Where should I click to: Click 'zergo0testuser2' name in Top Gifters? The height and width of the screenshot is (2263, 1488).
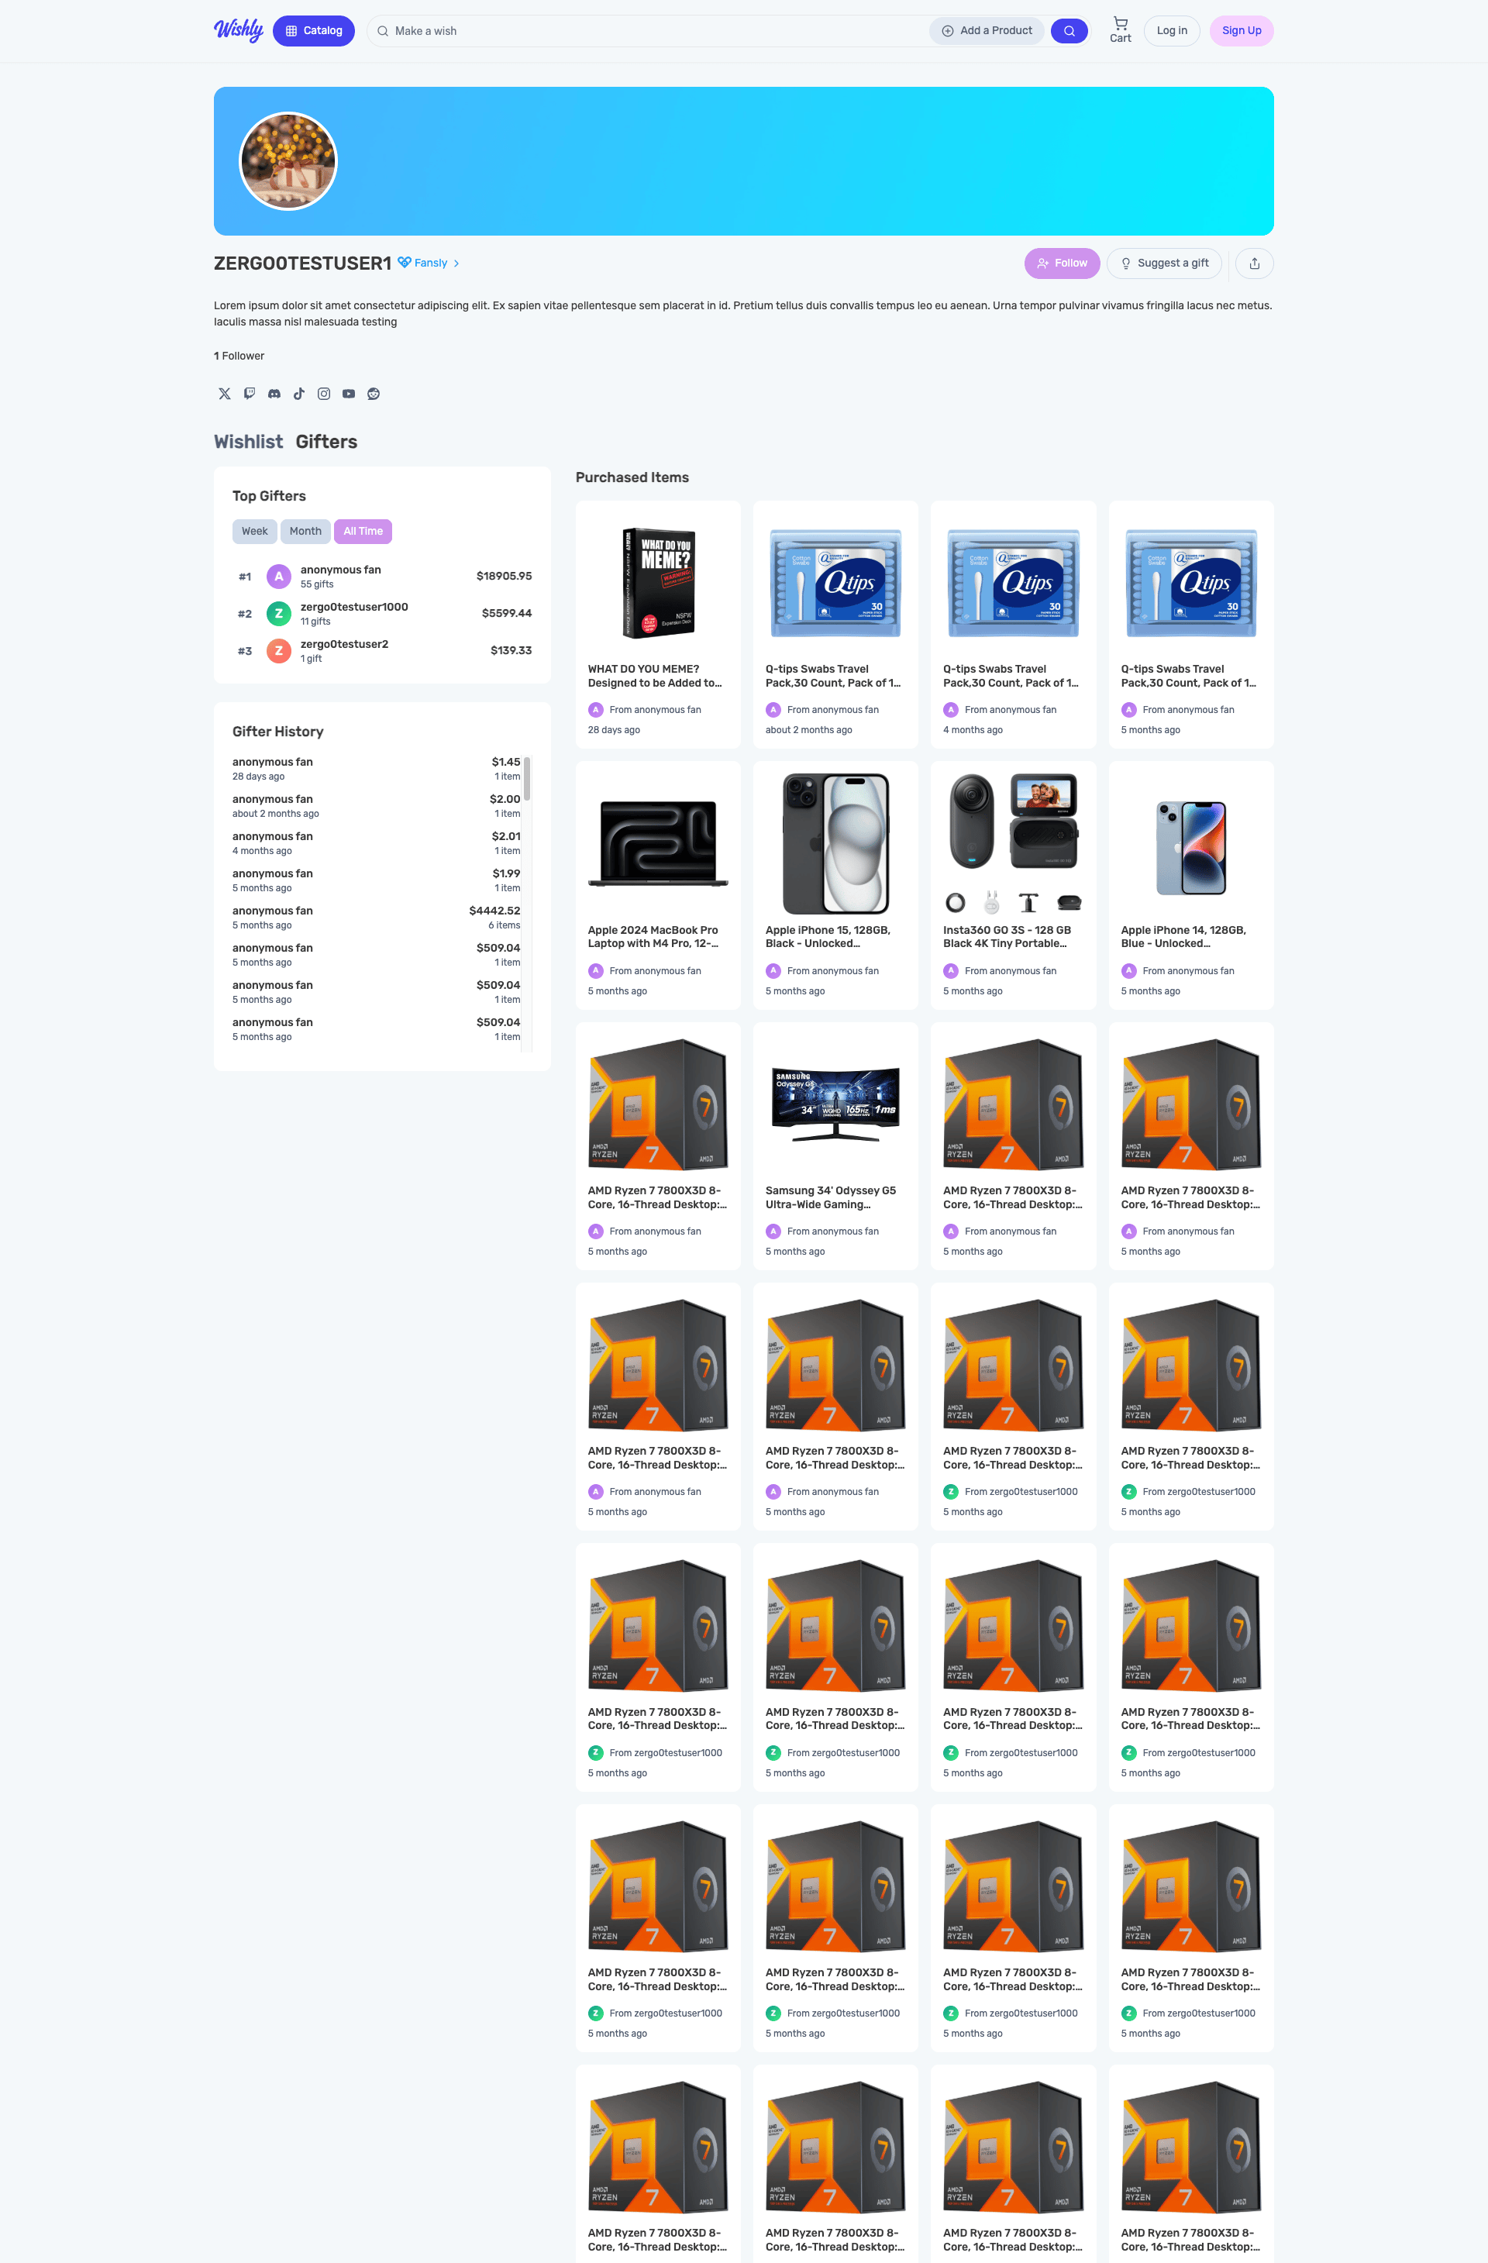click(344, 644)
